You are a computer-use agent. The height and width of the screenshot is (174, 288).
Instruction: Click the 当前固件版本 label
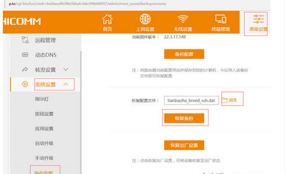(x=145, y=37)
